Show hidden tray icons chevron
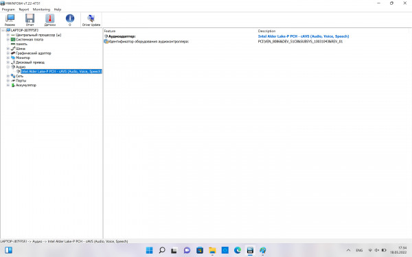The width and height of the screenshot is (412, 257). [x=348, y=250]
